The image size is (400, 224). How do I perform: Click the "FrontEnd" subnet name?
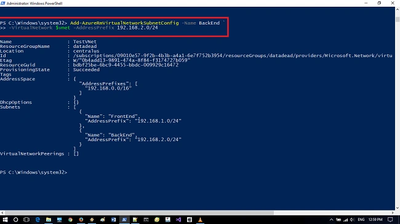coord(123,117)
